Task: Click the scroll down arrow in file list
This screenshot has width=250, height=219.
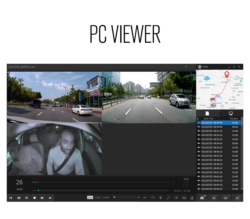Action: point(242,189)
